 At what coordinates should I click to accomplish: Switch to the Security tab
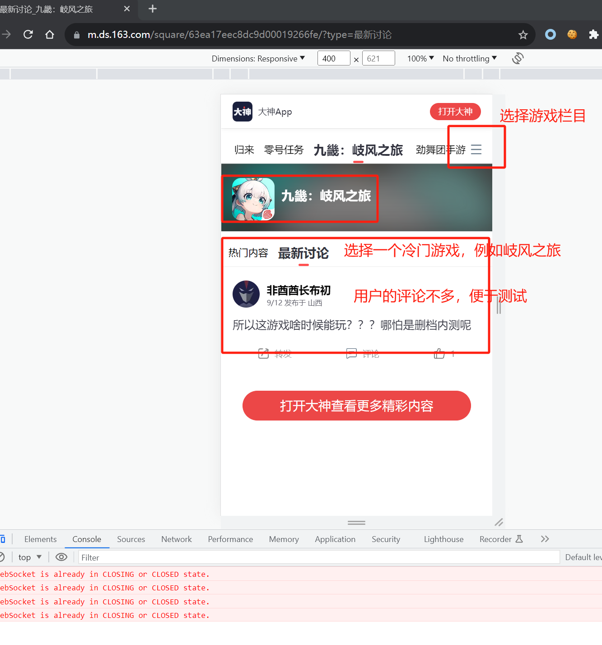[x=386, y=539]
